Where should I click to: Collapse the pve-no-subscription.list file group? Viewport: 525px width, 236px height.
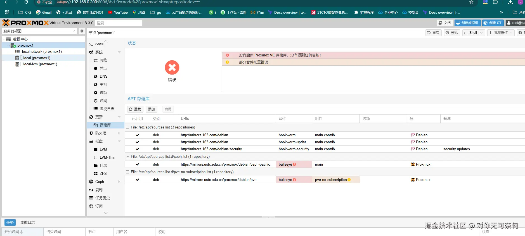(x=128, y=172)
